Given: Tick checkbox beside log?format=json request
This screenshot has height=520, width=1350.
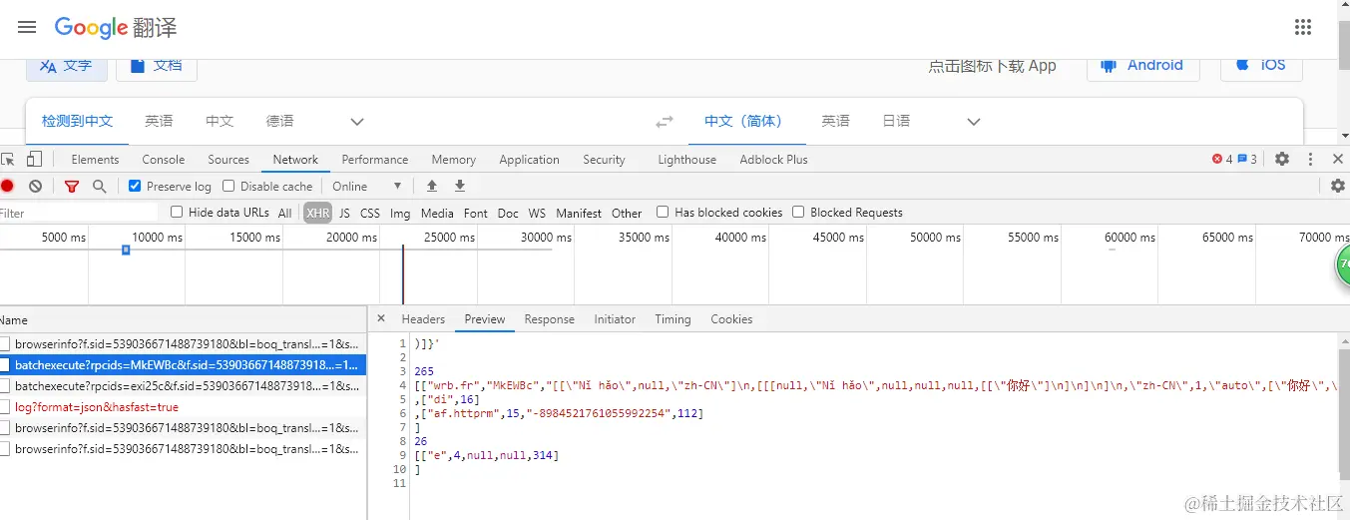Looking at the screenshot, I should tap(5, 407).
